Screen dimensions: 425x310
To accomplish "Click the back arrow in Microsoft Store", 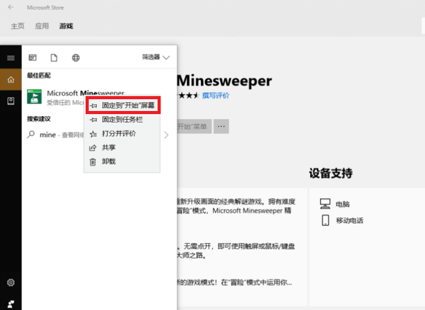I will click(11, 7).
